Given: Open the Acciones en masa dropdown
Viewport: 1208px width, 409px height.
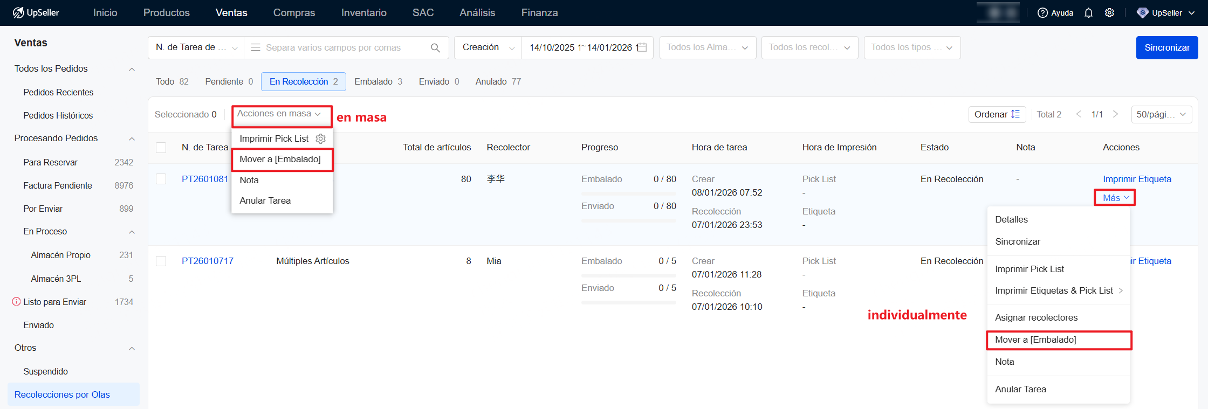Looking at the screenshot, I should (x=279, y=114).
